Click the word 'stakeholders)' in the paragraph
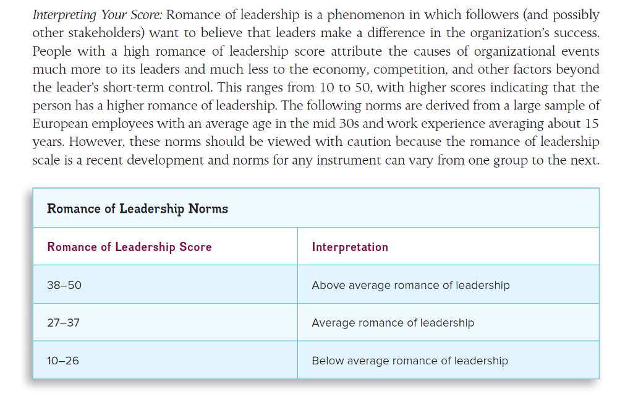The image size is (633, 402). click(106, 33)
